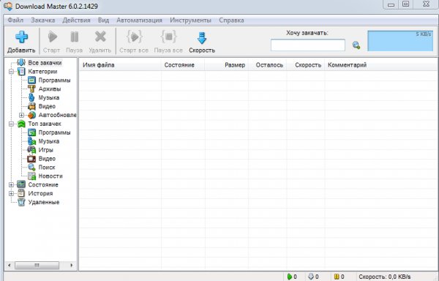Click the Пауза toolbar icon
Image resolution: width=439 pixels, height=281 pixels.
74,37
